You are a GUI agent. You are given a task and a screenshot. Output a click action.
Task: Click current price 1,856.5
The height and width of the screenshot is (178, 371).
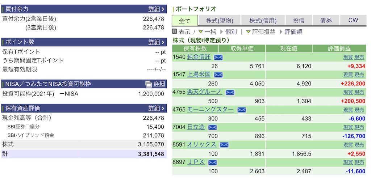302,154
